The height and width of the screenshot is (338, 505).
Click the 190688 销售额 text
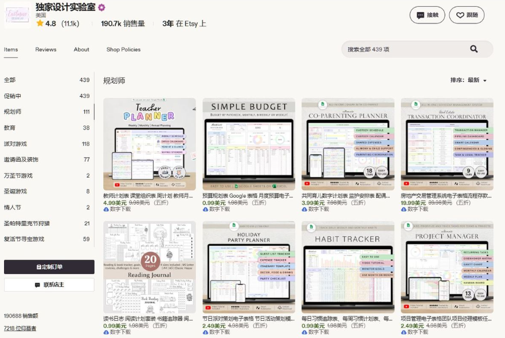pos(21,316)
